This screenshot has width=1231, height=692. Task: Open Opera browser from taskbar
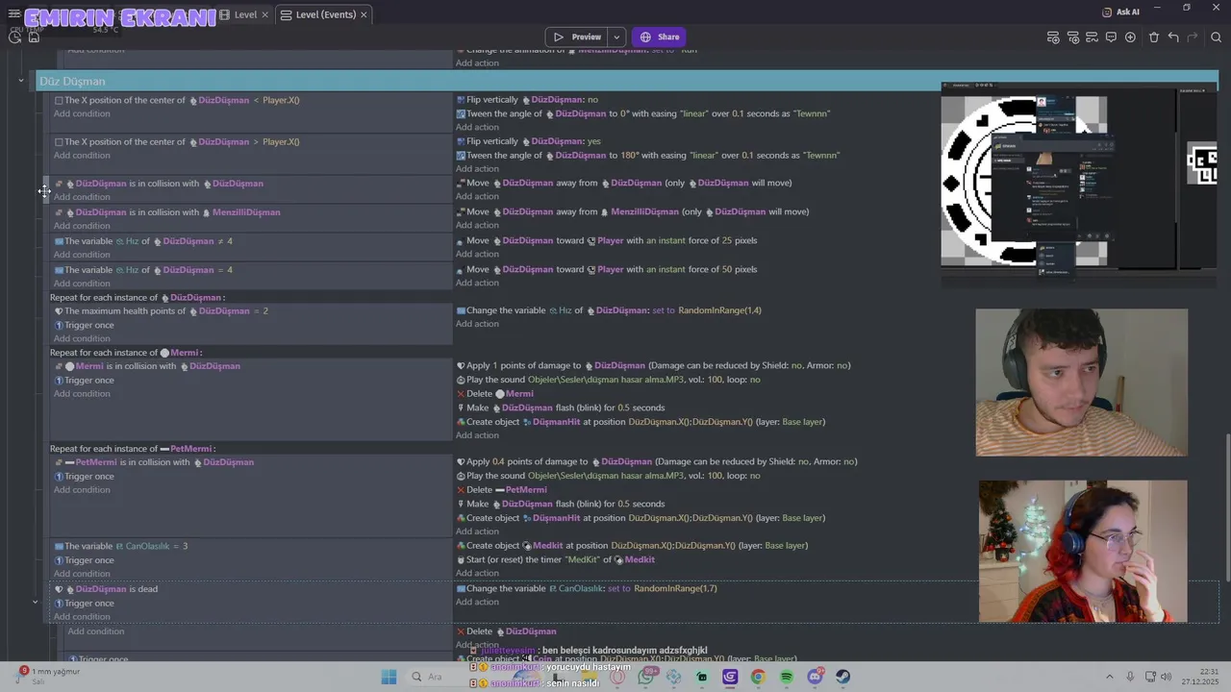click(617, 677)
